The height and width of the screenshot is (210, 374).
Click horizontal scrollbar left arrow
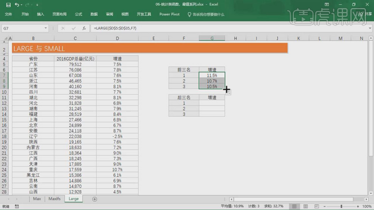[x=232, y=199]
